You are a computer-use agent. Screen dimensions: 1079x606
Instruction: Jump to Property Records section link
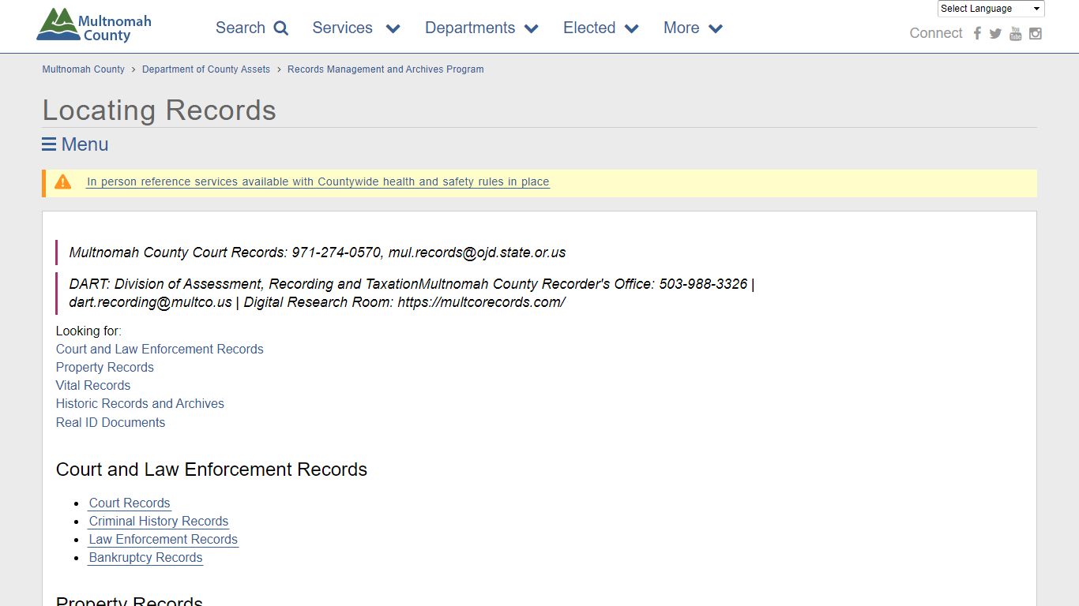pyautogui.click(x=104, y=367)
